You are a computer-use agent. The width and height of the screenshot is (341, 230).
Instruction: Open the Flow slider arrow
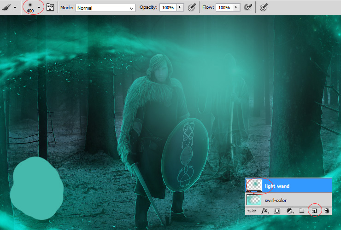[236, 7]
